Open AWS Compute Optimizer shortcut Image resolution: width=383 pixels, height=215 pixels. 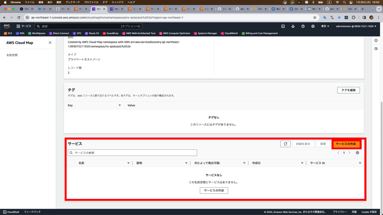point(174,33)
